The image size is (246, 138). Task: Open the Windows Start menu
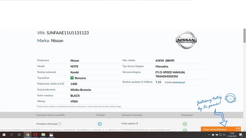point(4,135)
